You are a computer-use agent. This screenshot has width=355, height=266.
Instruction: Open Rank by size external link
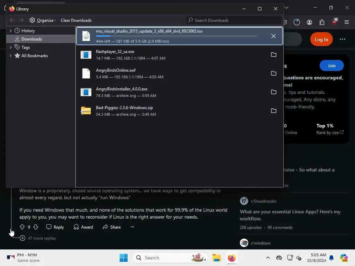point(330,133)
